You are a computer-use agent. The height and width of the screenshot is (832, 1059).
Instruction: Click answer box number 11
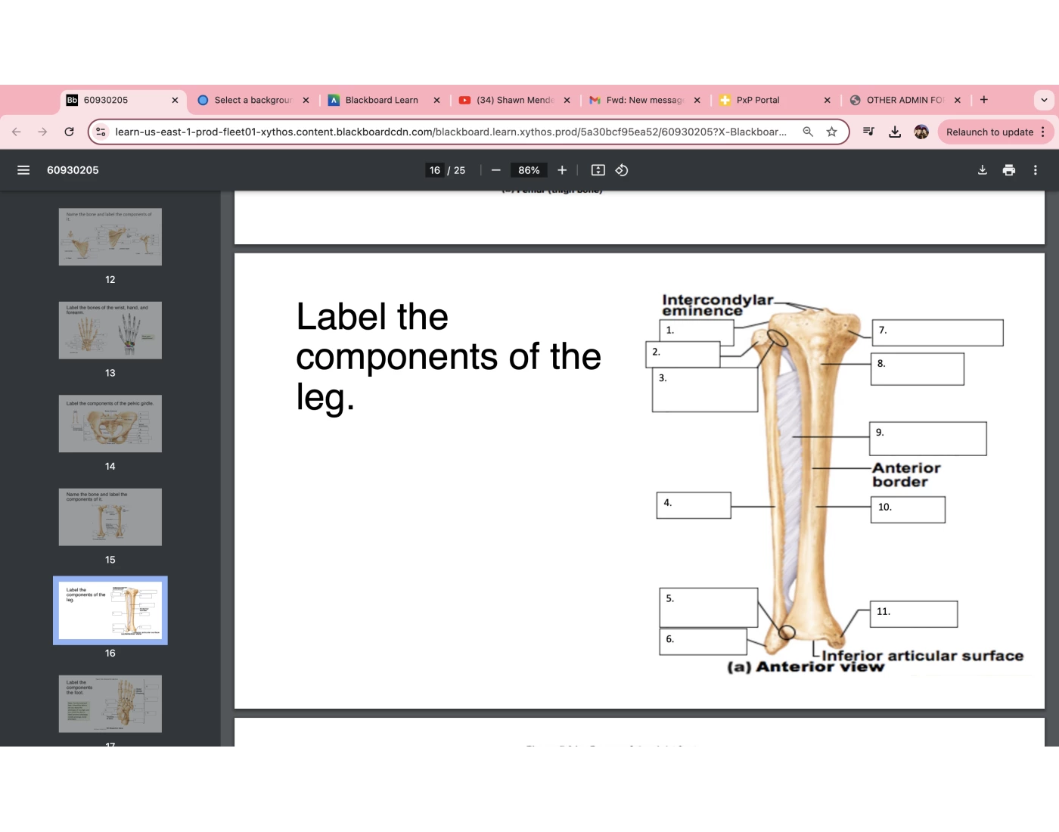(x=914, y=614)
